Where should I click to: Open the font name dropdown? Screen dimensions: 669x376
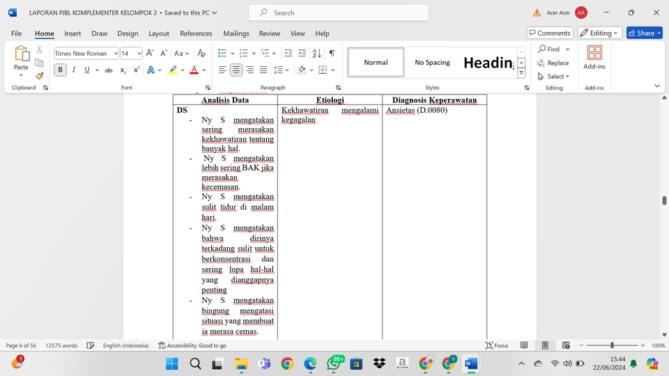[116, 54]
